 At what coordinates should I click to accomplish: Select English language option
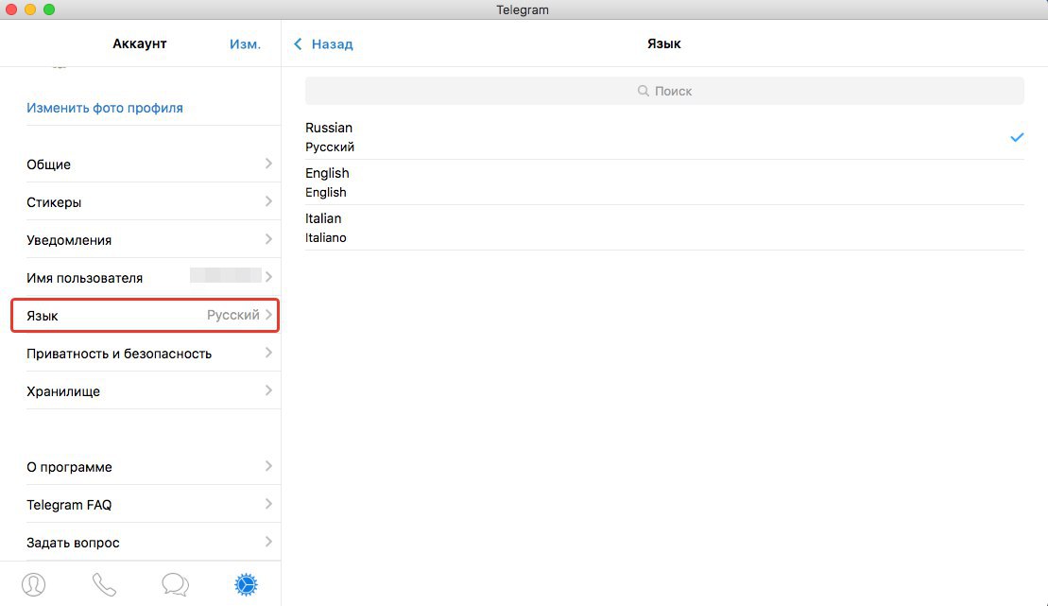pos(664,182)
